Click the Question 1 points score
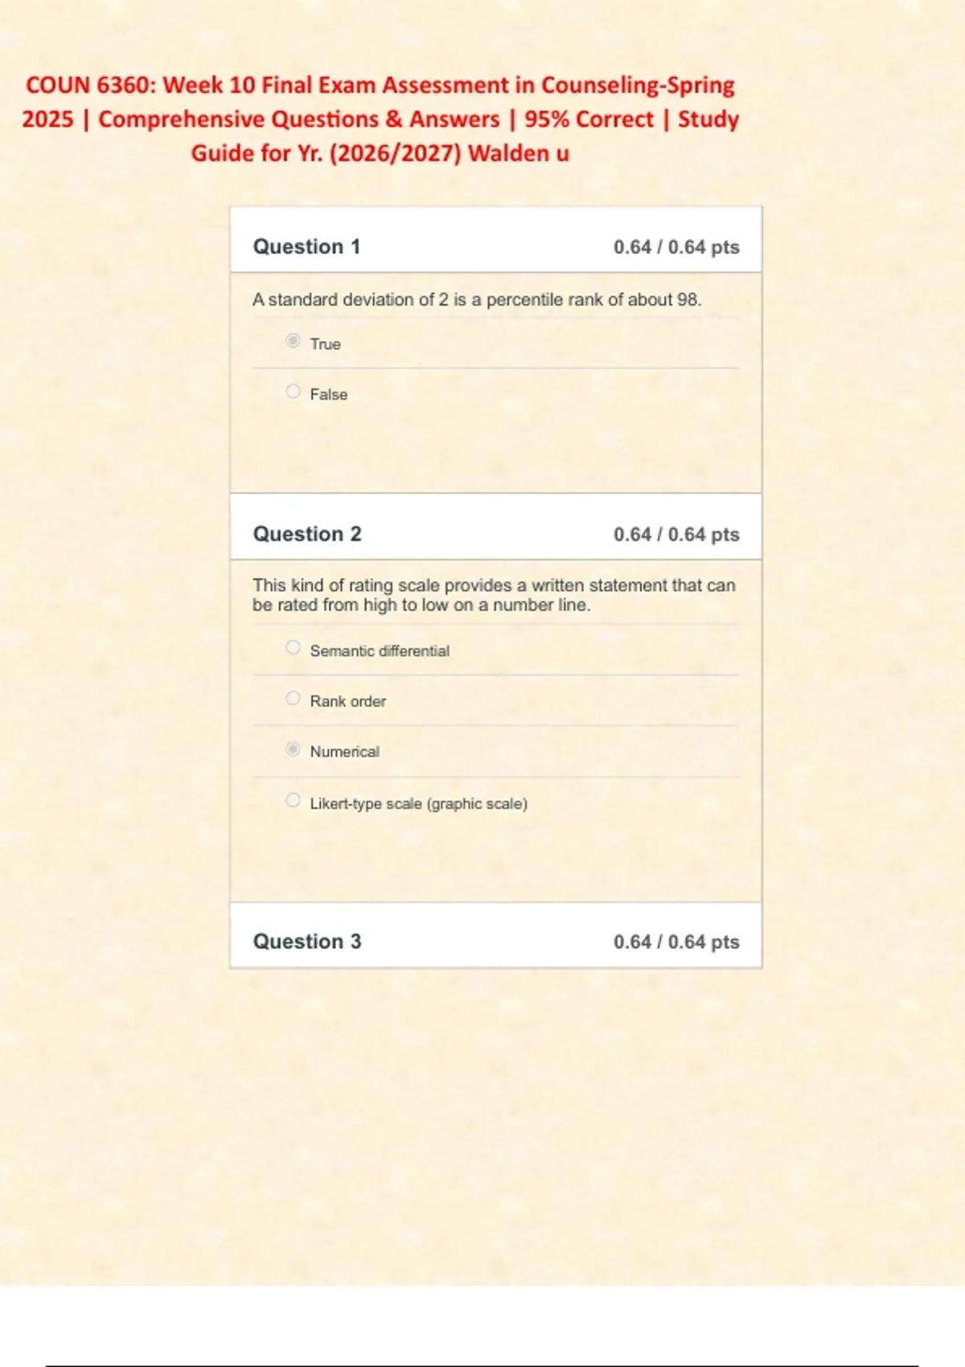Image resolution: width=965 pixels, height=1367 pixels. click(676, 247)
